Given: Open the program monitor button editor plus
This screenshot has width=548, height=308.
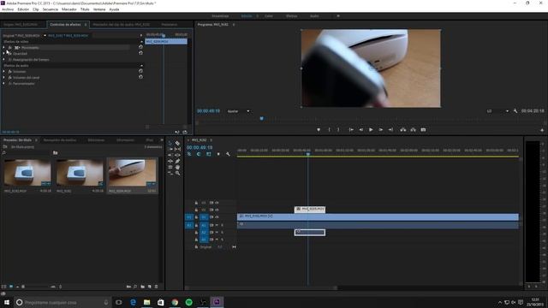Looking at the screenshot, I should 542,130.
